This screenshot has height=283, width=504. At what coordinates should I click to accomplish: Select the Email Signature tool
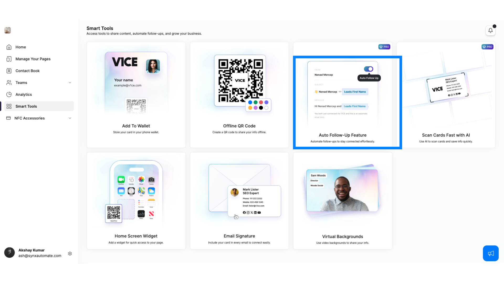coord(239,201)
